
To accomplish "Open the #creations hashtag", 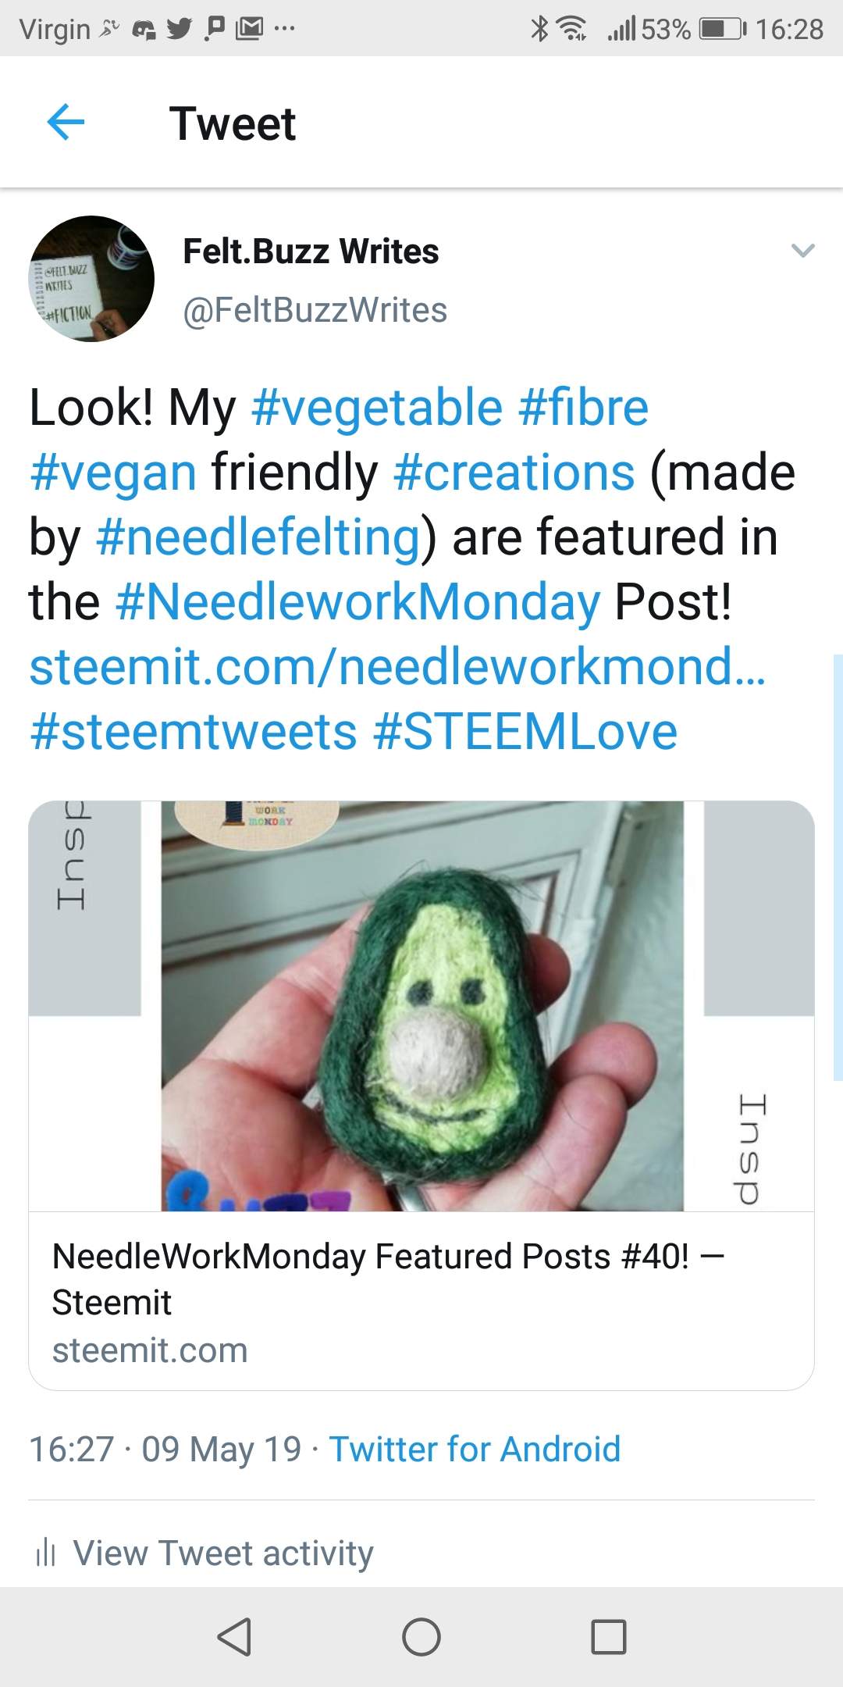I will click(514, 473).
